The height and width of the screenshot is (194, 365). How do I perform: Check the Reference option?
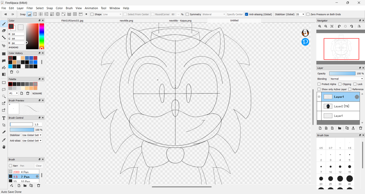pyautogui.click(x=350, y=89)
